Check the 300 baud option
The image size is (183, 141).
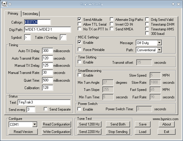coord(147,33)
